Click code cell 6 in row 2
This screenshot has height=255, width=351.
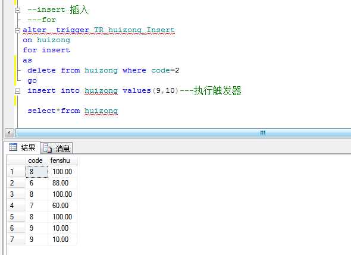pos(37,183)
